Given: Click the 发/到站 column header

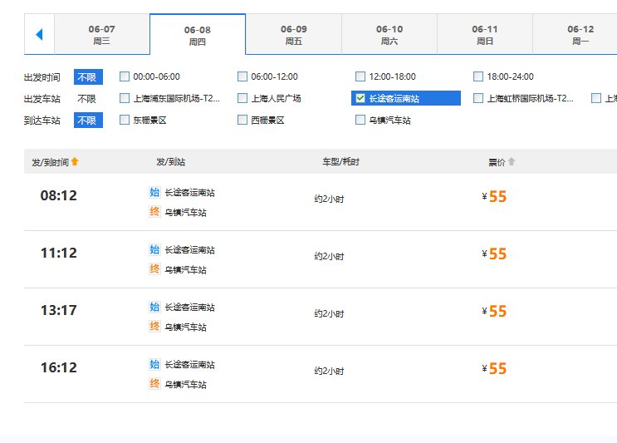Looking at the screenshot, I should click(x=171, y=162).
